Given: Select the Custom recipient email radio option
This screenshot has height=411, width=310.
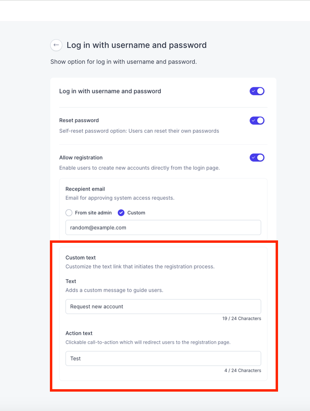Looking at the screenshot, I should tap(121, 213).
